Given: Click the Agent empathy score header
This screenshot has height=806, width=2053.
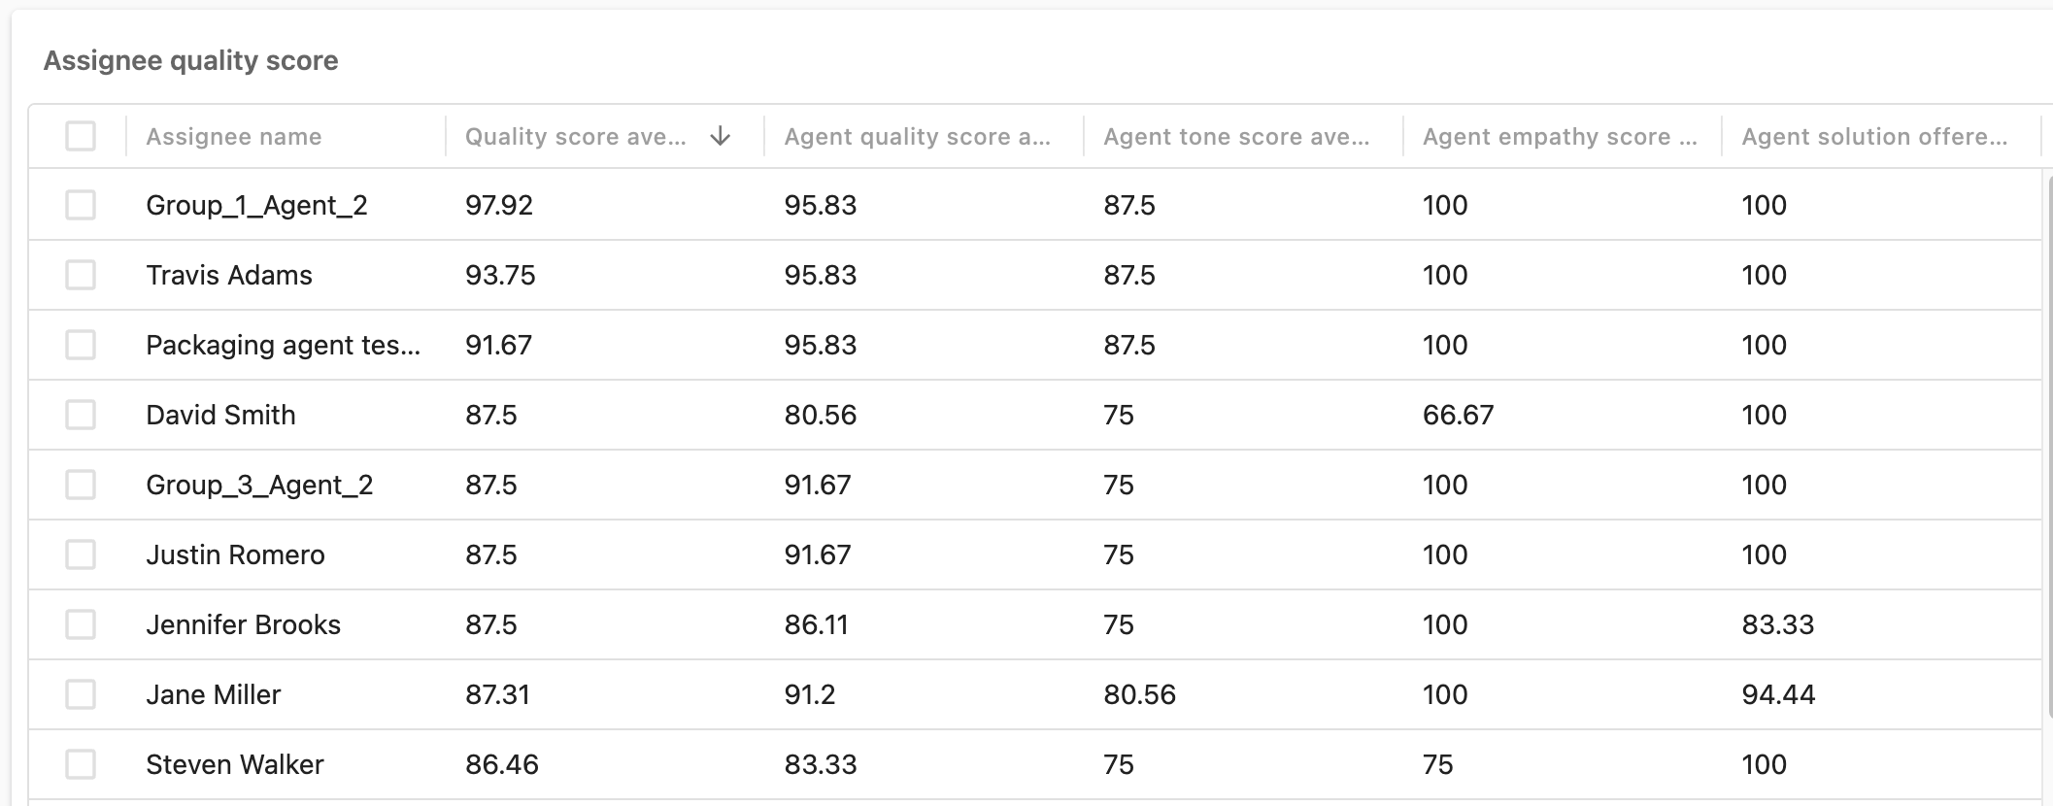Looking at the screenshot, I should pyautogui.click(x=1560, y=137).
